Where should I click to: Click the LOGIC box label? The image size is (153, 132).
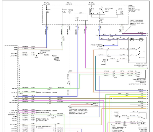(x=120, y=9)
